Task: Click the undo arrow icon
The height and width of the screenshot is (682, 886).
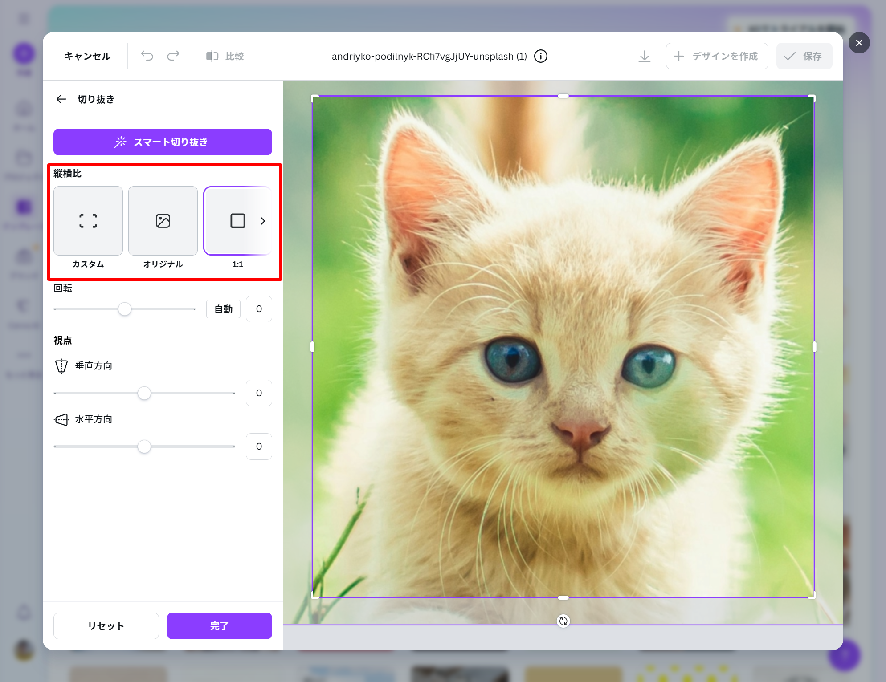Action: [x=147, y=56]
